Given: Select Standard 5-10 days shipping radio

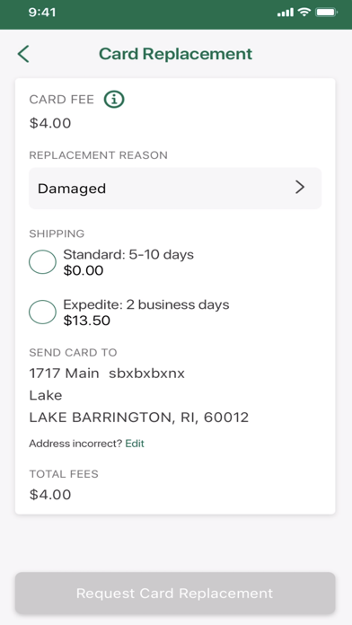Looking at the screenshot, I should (x=42, y=262).
